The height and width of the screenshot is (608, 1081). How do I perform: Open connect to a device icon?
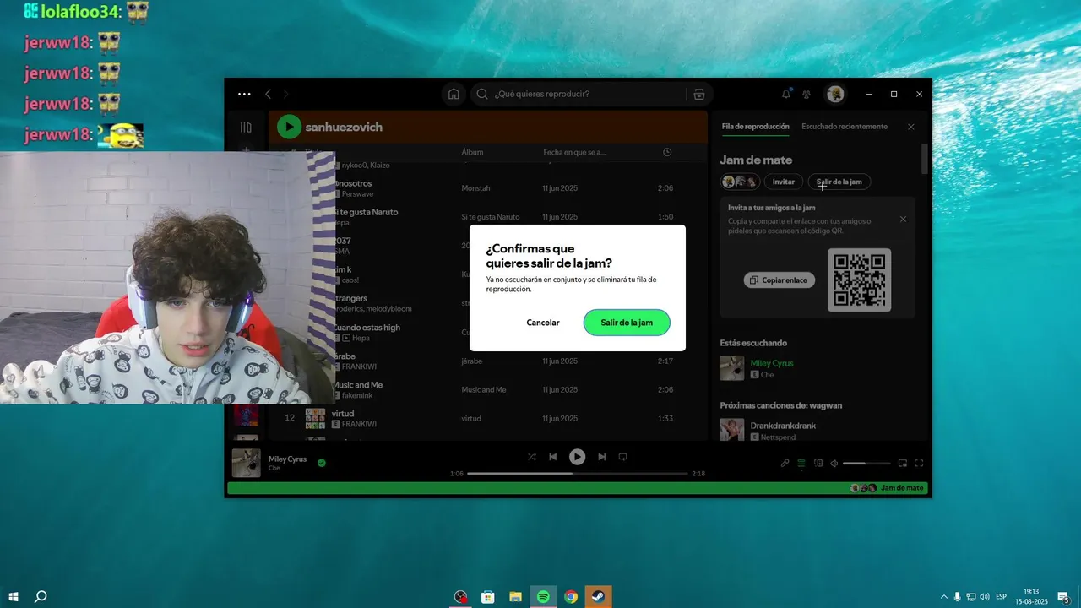tap(818, 463)
